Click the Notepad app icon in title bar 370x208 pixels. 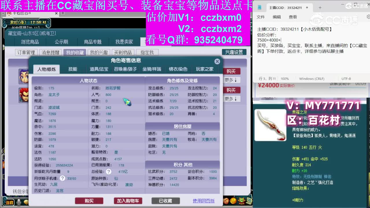(x=260, y=8)
